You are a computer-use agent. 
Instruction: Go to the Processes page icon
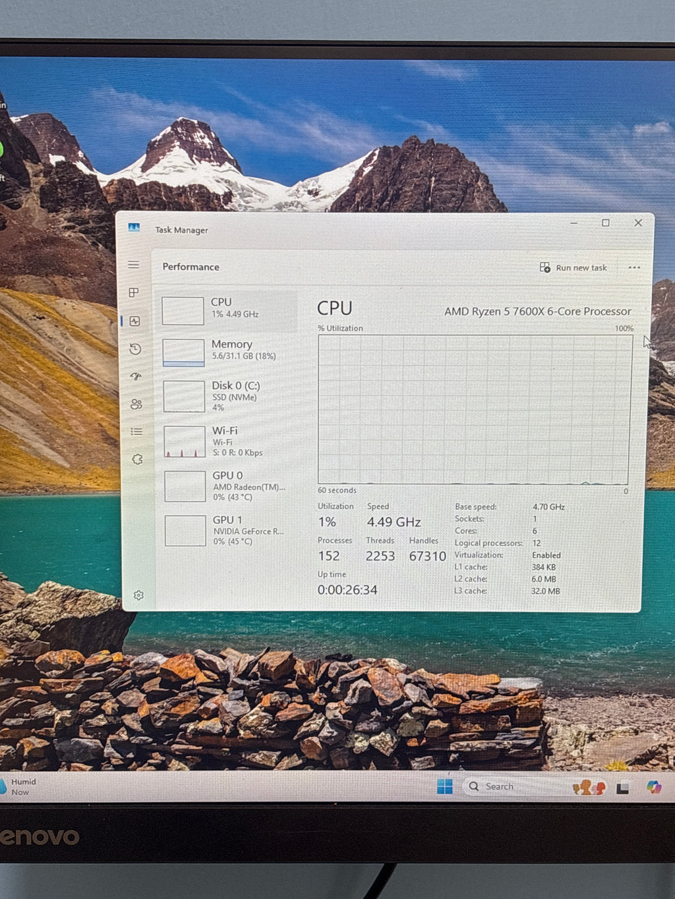pos(134,292)
